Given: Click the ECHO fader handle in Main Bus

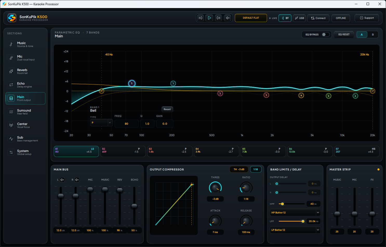Looking at the screenshot, I should coord(134,206).
